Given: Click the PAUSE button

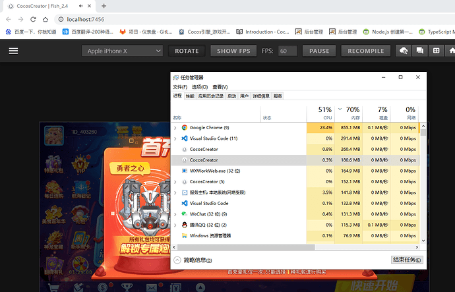Looking at the screenshot, I should tap(319, 51).
